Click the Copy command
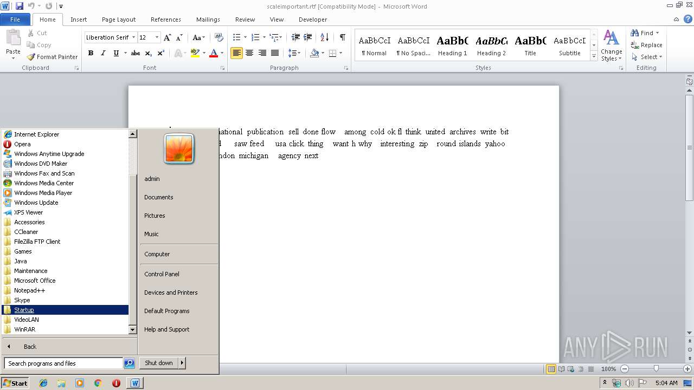 [39, 45]
